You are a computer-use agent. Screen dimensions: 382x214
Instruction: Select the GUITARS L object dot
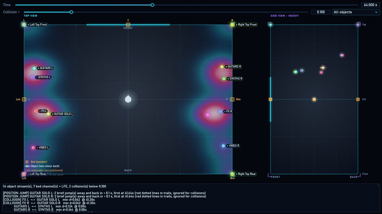coord(34,68)
